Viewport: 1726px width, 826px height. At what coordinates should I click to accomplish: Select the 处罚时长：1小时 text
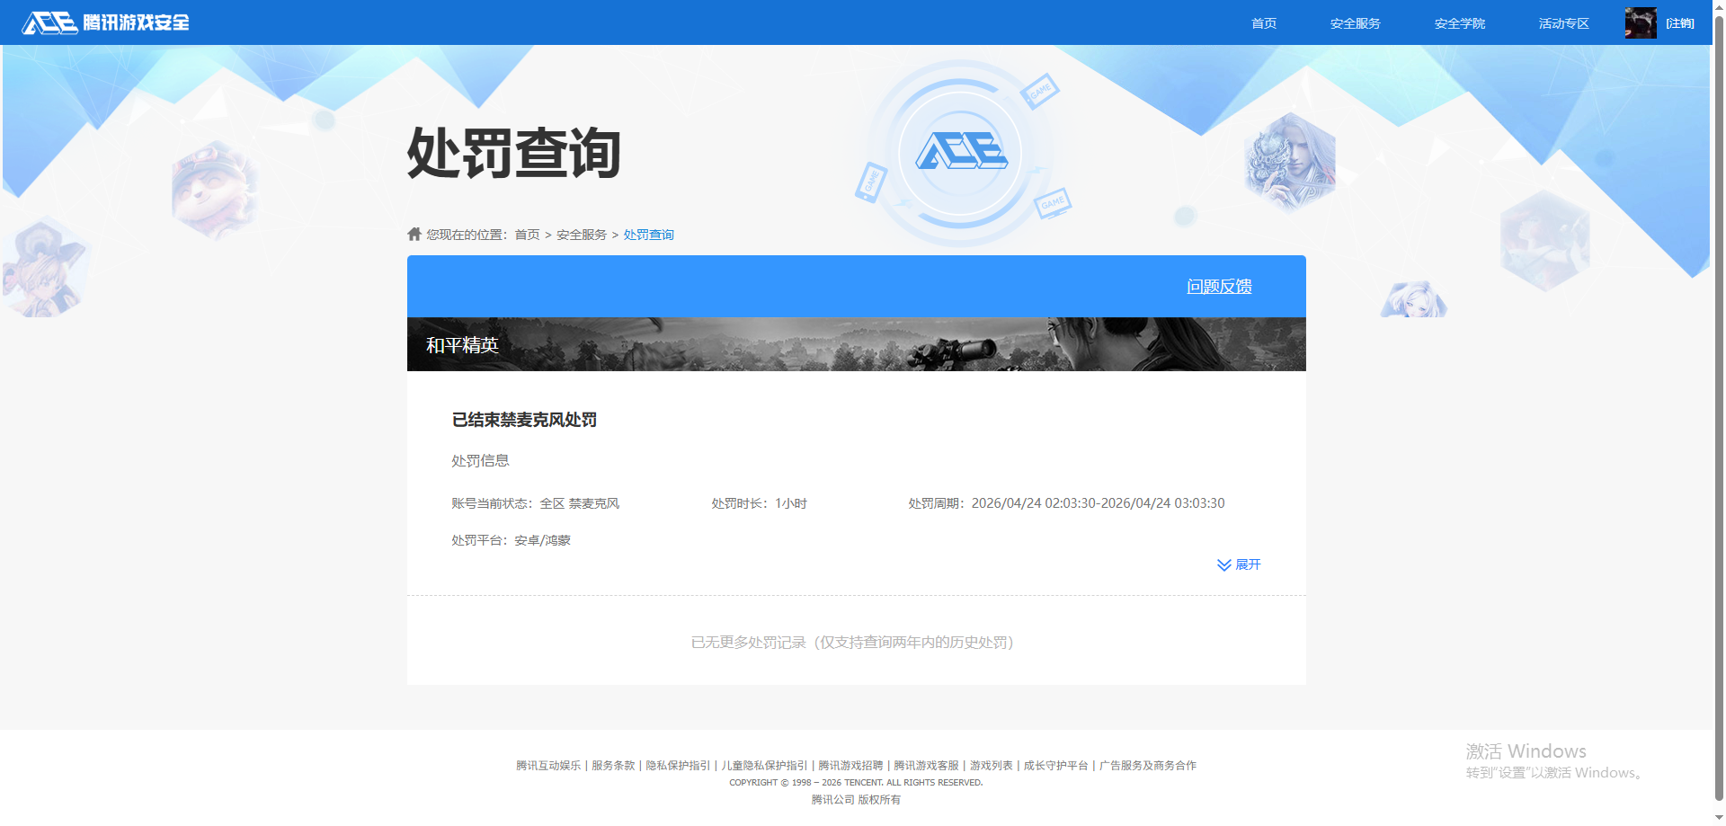760,503
